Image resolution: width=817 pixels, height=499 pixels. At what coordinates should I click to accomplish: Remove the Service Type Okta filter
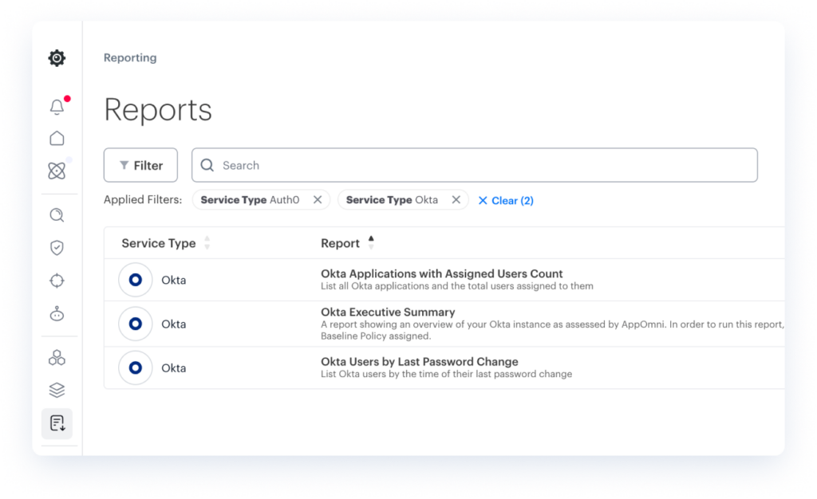pyautogui.click(x=456, y=200)
